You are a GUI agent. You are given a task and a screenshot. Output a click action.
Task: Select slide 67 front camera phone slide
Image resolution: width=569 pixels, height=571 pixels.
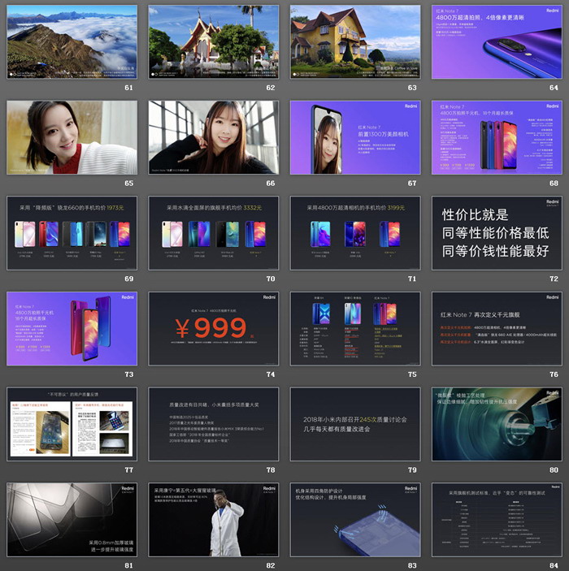(355, 137)
